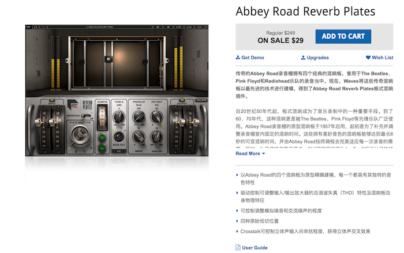Viewport: 404px width, 253px height.
Task: Toggle the Input link button above faders
Action: [52, 100]
